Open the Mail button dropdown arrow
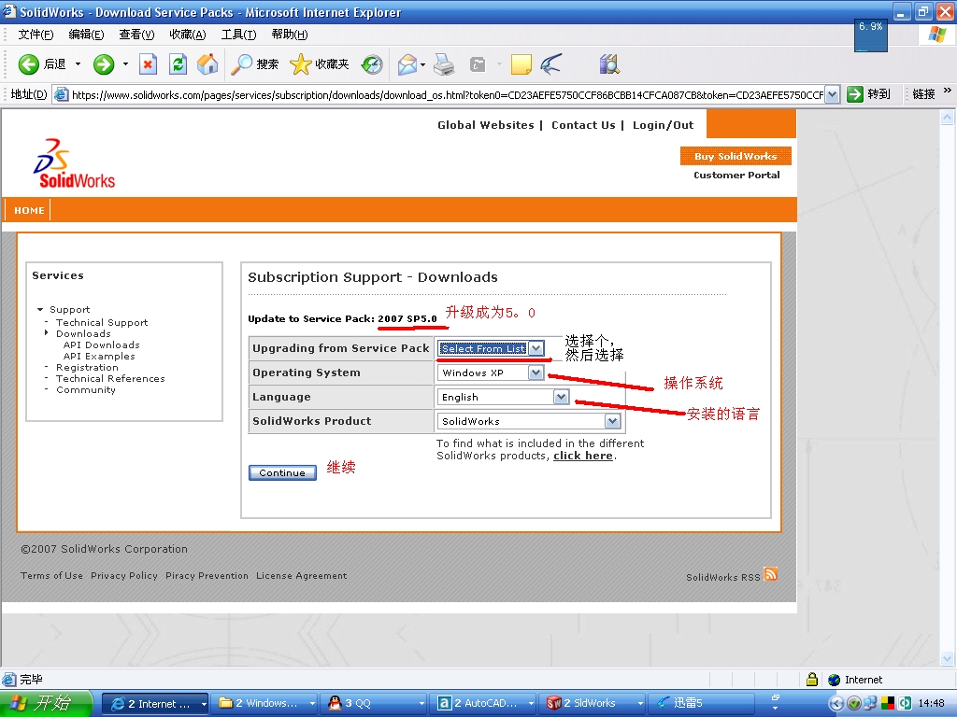 [x=422, y=64]
